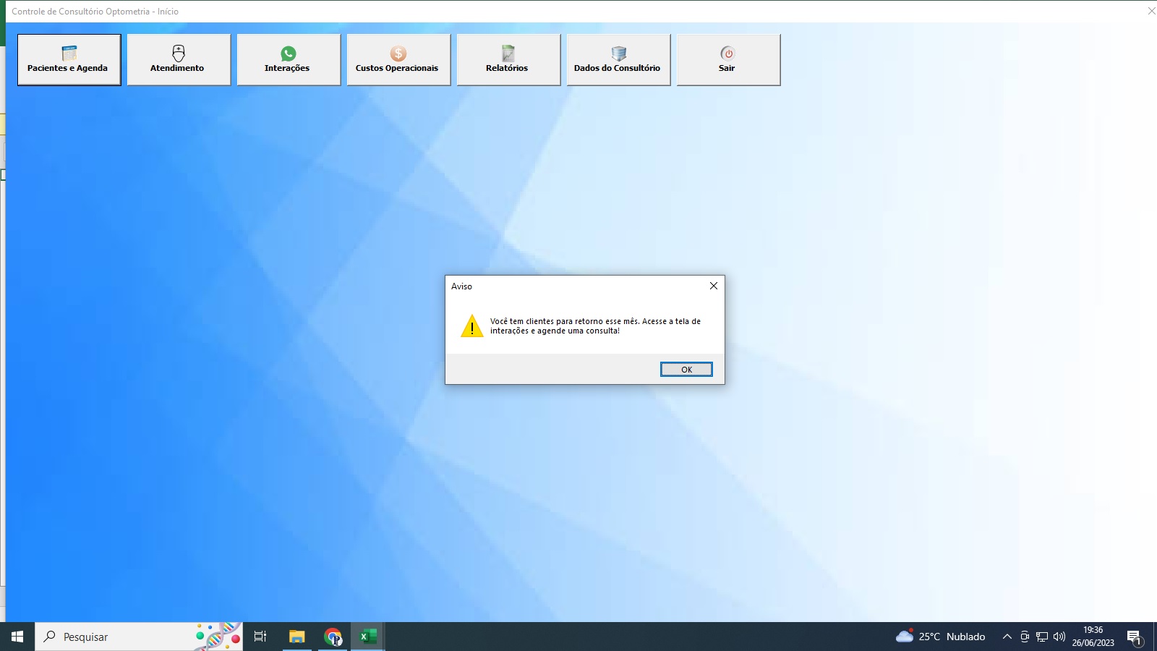Image resolution: width=1157 pixels, height=651 pixels.
Task: Show hidden system tray icons
Action: (x=1007, y=637)
